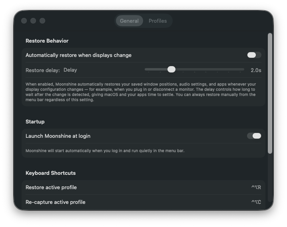Click the Re-capture active profile shortcut keys
The width and height of the screenshot is (287, 227).
(x=256, y=202)
